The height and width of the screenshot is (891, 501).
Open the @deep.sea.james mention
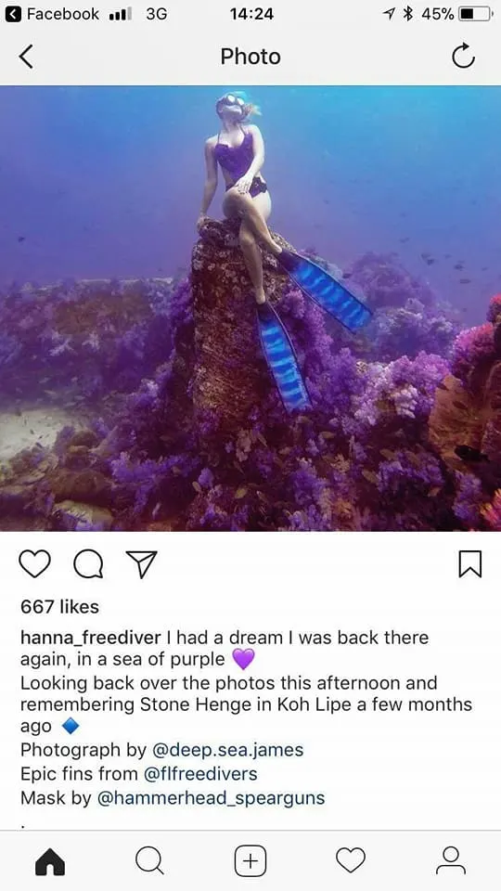tap(228, 750)
